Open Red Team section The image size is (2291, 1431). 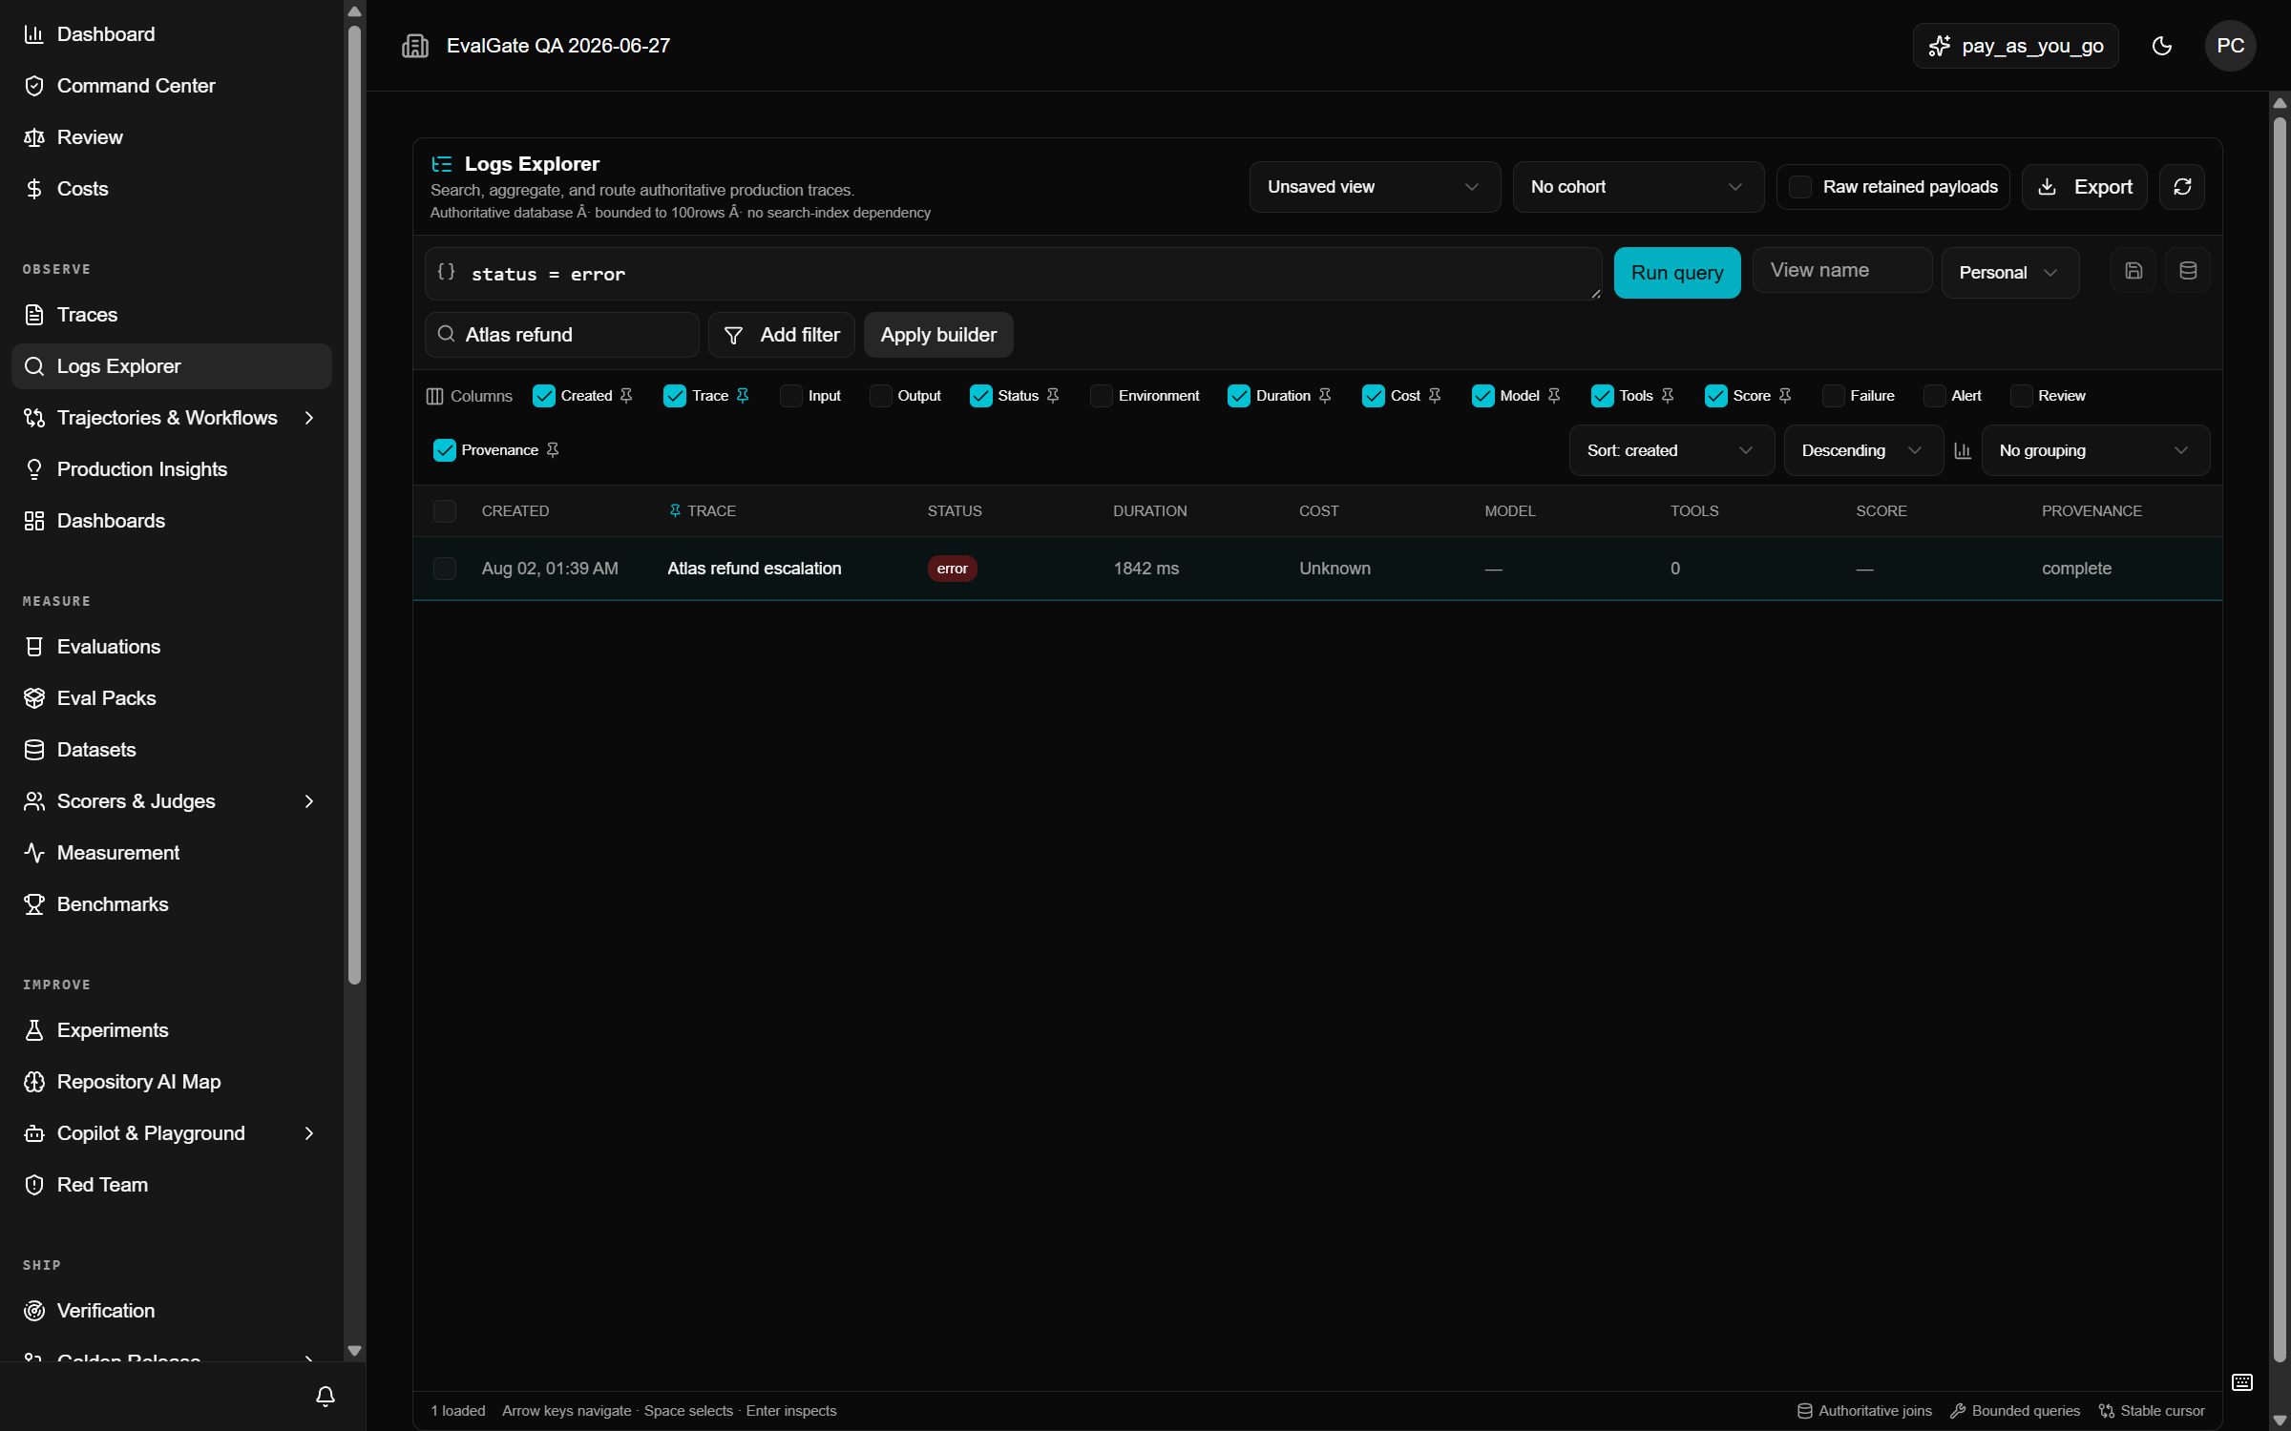pyautogui.click(x=172, y=1185)
